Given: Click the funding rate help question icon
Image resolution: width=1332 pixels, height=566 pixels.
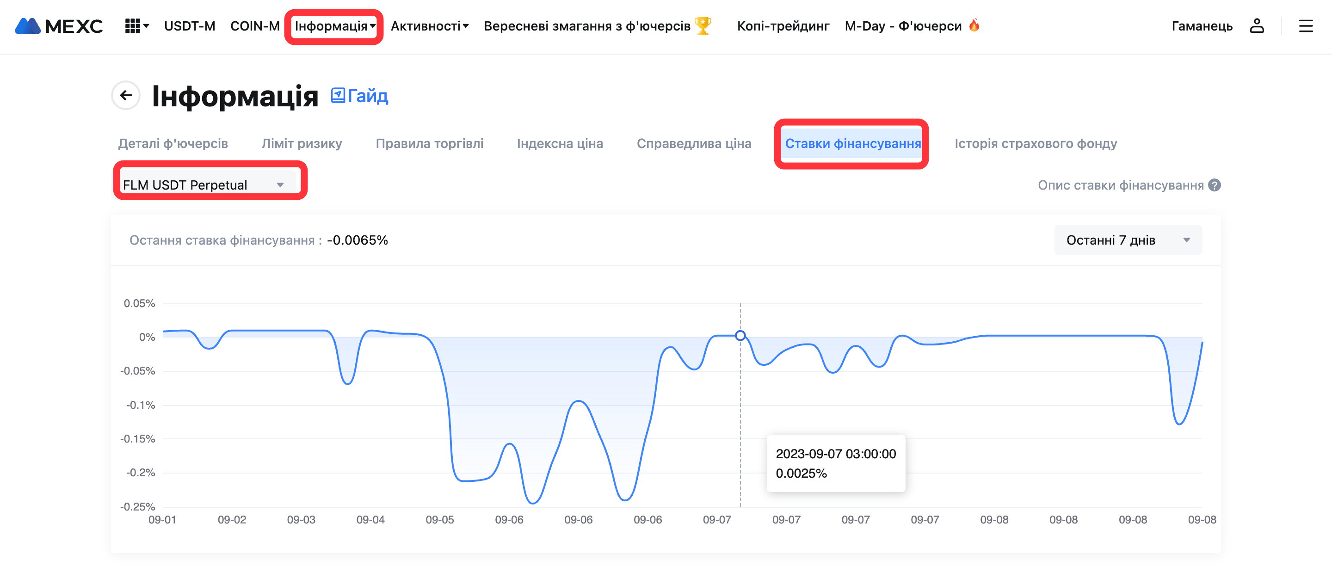Looking at the screenshot, I should [1214, 185].
